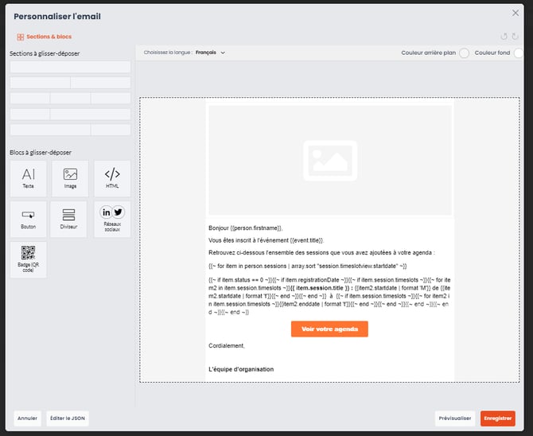Open the Français language dropdown
The image size is (533, 436).
[x=210, y=53]
